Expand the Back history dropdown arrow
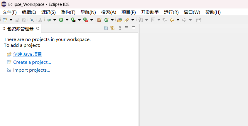Image resolution: width=248 pixels, height=126 pixels. pos(178,20)
